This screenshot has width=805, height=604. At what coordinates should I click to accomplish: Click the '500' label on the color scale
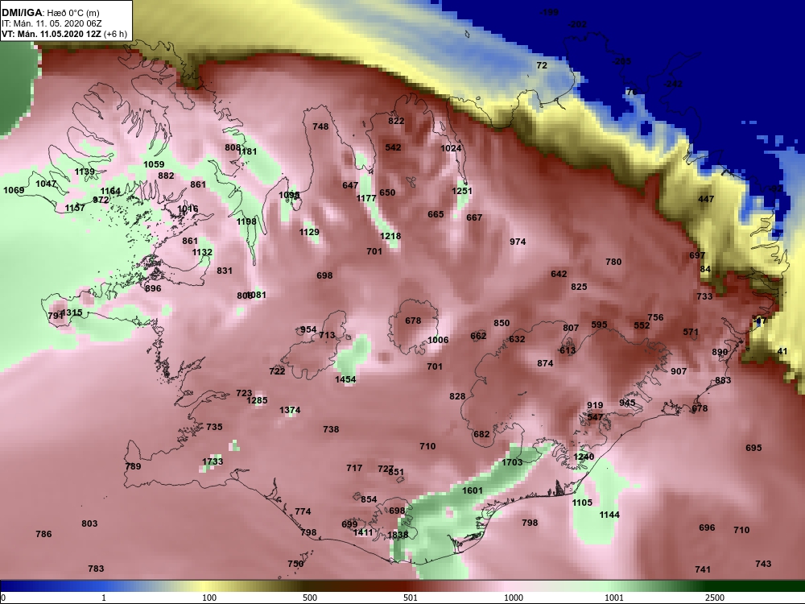click(310, 598)
